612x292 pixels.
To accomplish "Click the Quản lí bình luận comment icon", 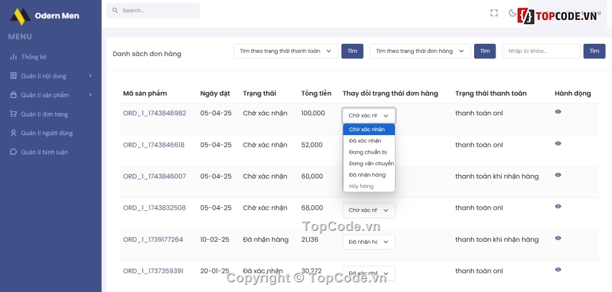I will (x=14, y=152).
